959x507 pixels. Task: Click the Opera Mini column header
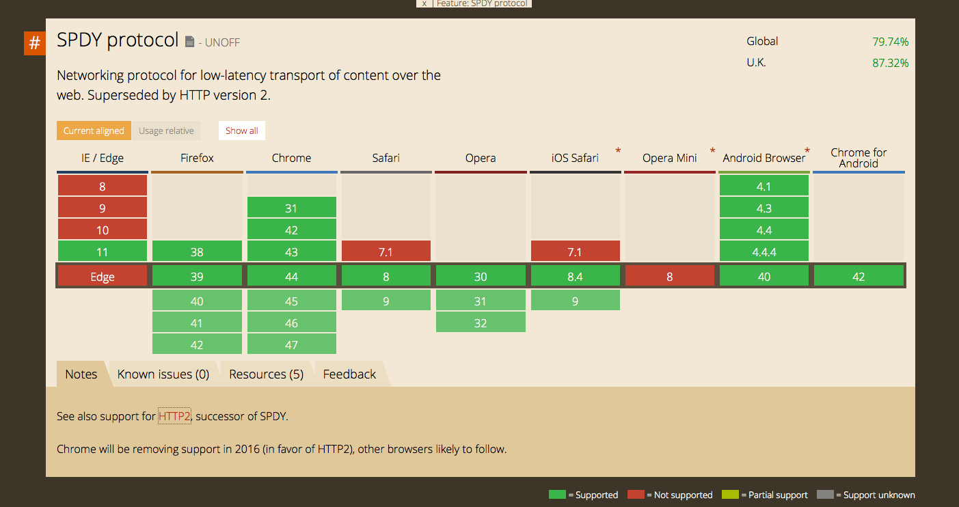pyautogui.click(x=669, y=158)
